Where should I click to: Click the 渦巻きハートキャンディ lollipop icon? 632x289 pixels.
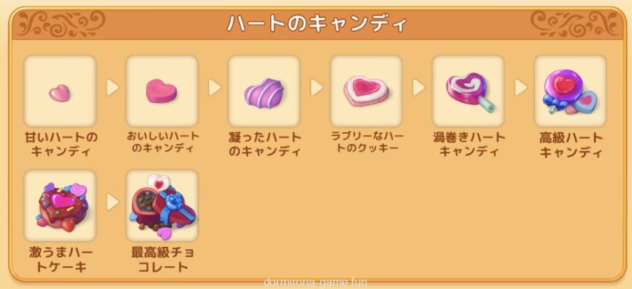click(468, 91)
